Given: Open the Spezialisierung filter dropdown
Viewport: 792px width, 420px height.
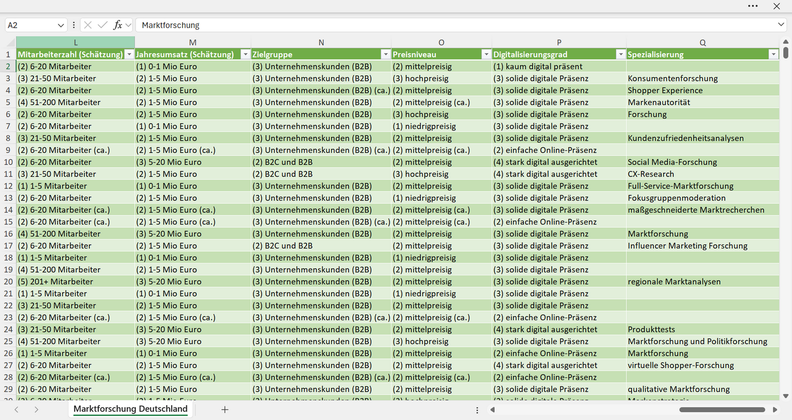Looking at the screenshot, I should [x=773, y=54].
